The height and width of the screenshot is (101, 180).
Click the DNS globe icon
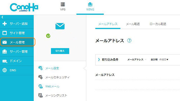pos(5,70)
